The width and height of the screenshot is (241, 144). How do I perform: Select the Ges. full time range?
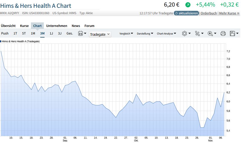(70, 33)
